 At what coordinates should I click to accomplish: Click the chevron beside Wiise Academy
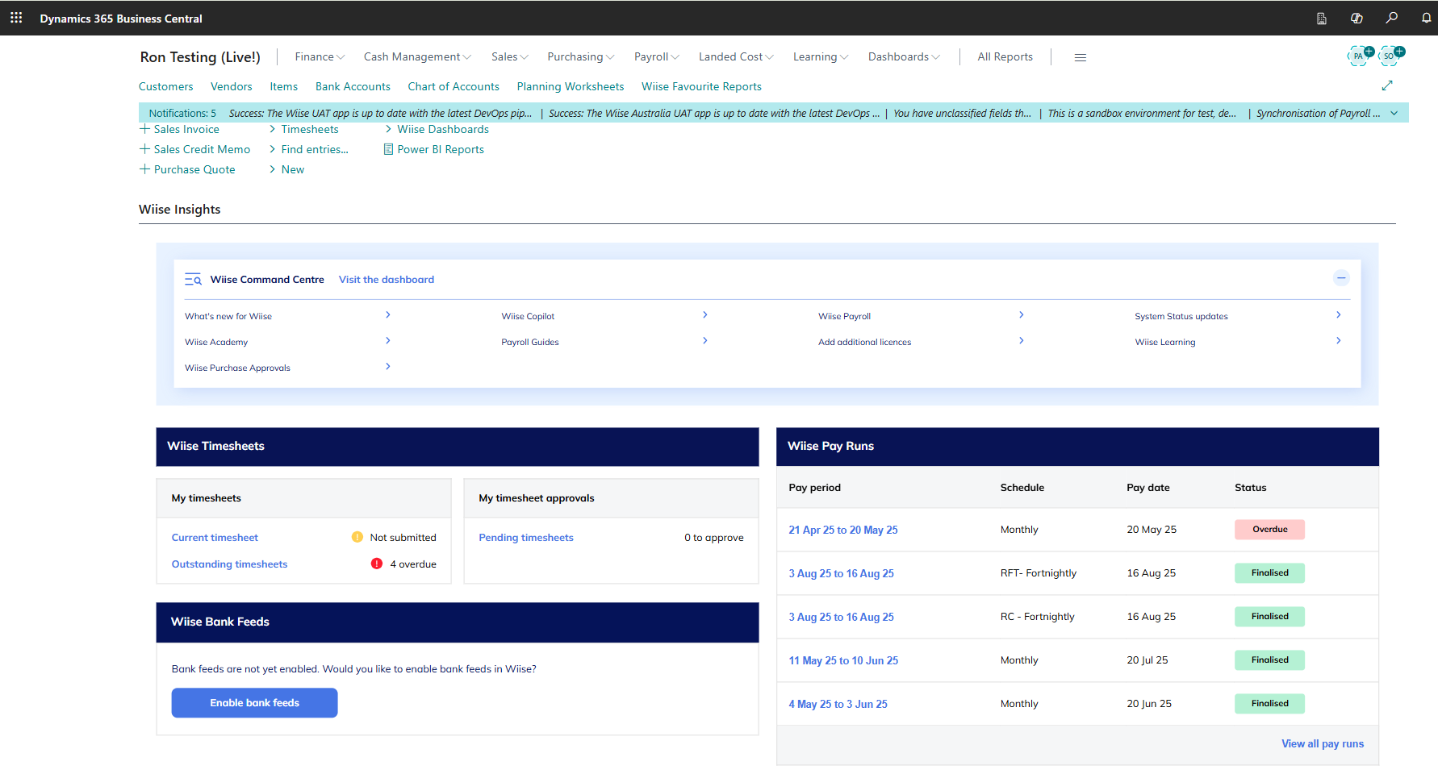point(388,341)
